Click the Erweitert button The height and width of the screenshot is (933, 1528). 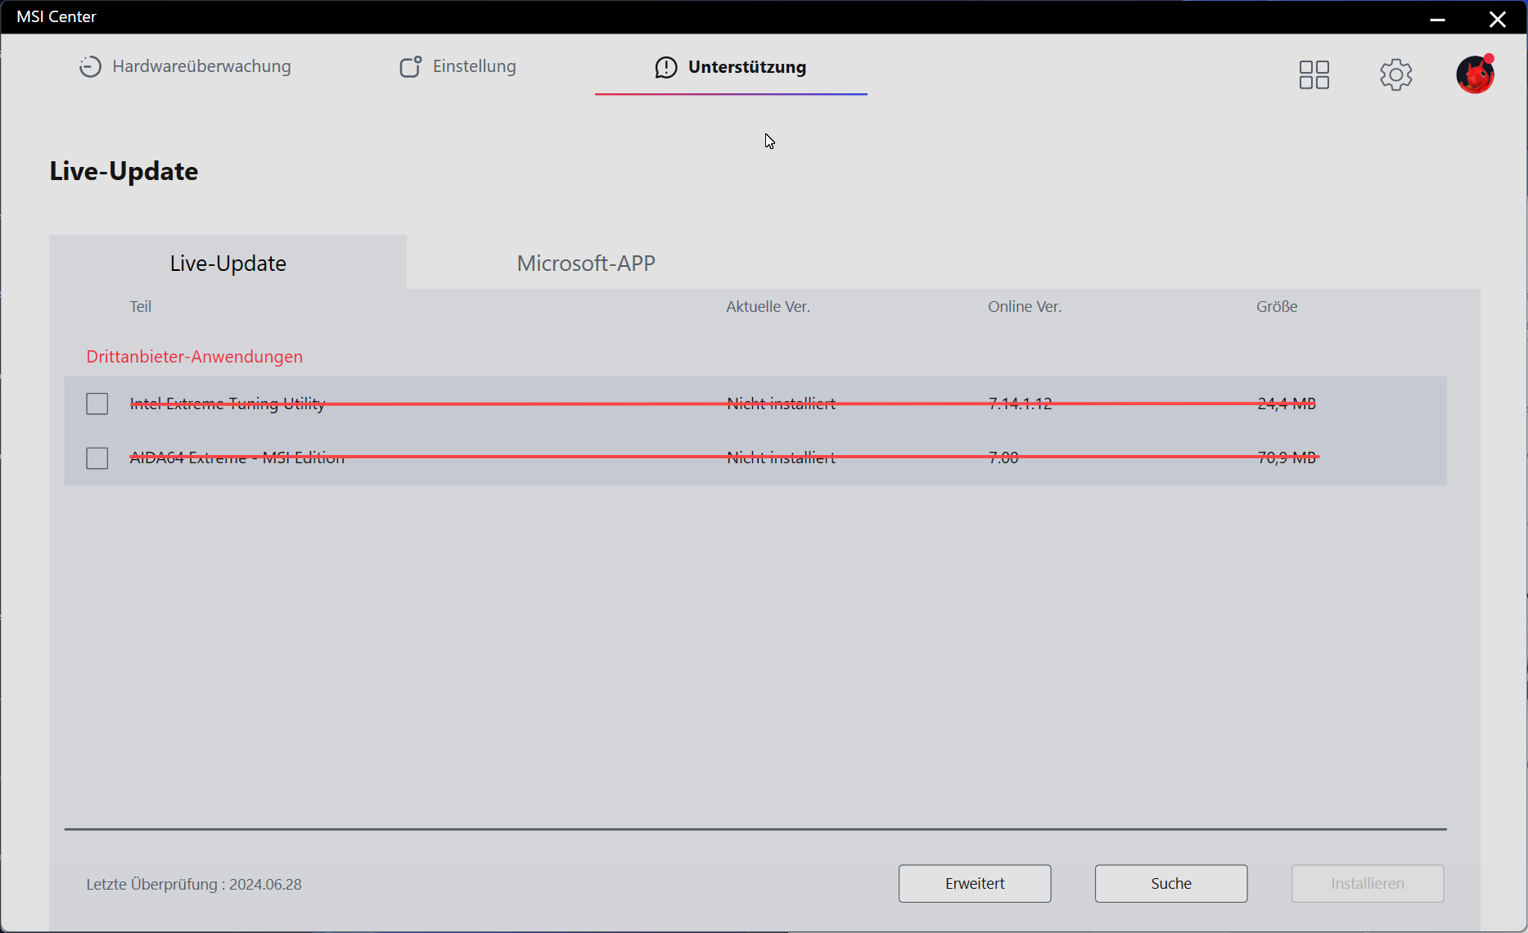975,884
